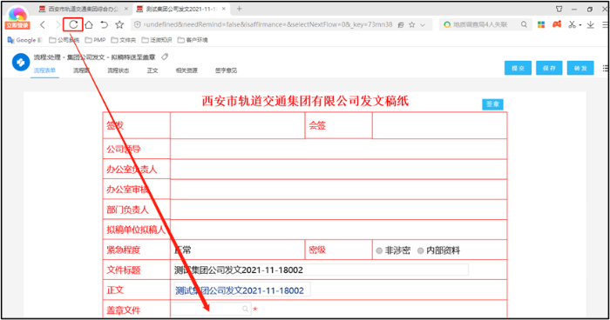This screenshot has width=610, height=320.
Task: Select the 内部资料 radio option
Action: coord(421,251)
